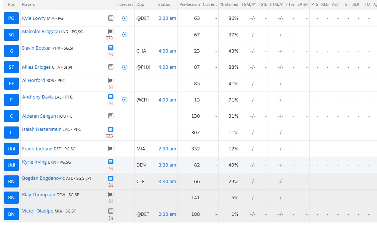Screen dimensions: 377x225
Task: Click the 3:30 am game status for Kyrie Irving
Action: (167, 165)
